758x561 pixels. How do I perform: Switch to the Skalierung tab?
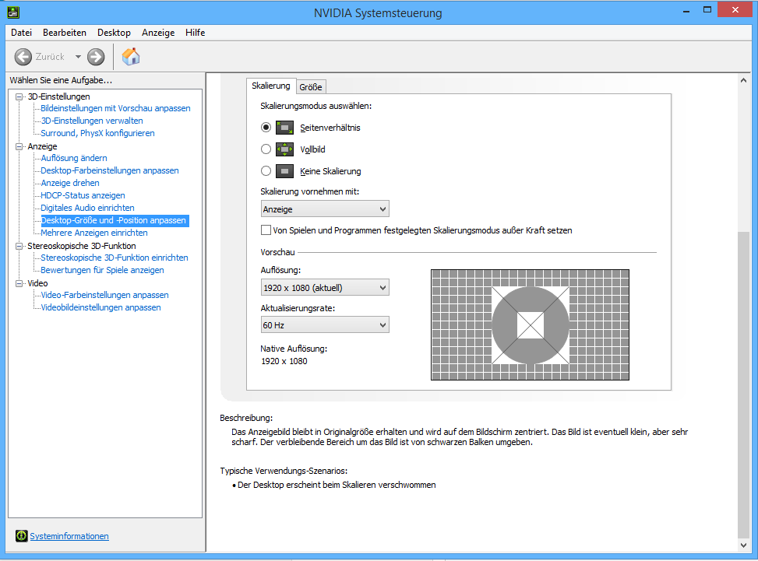[271, 86]
